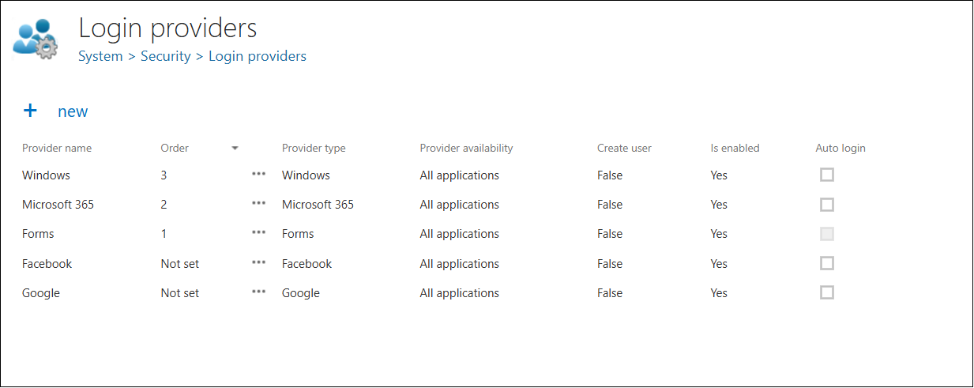Navigate to System in breadcrumb
Viewport: 974px width, 388px height.
100,56
